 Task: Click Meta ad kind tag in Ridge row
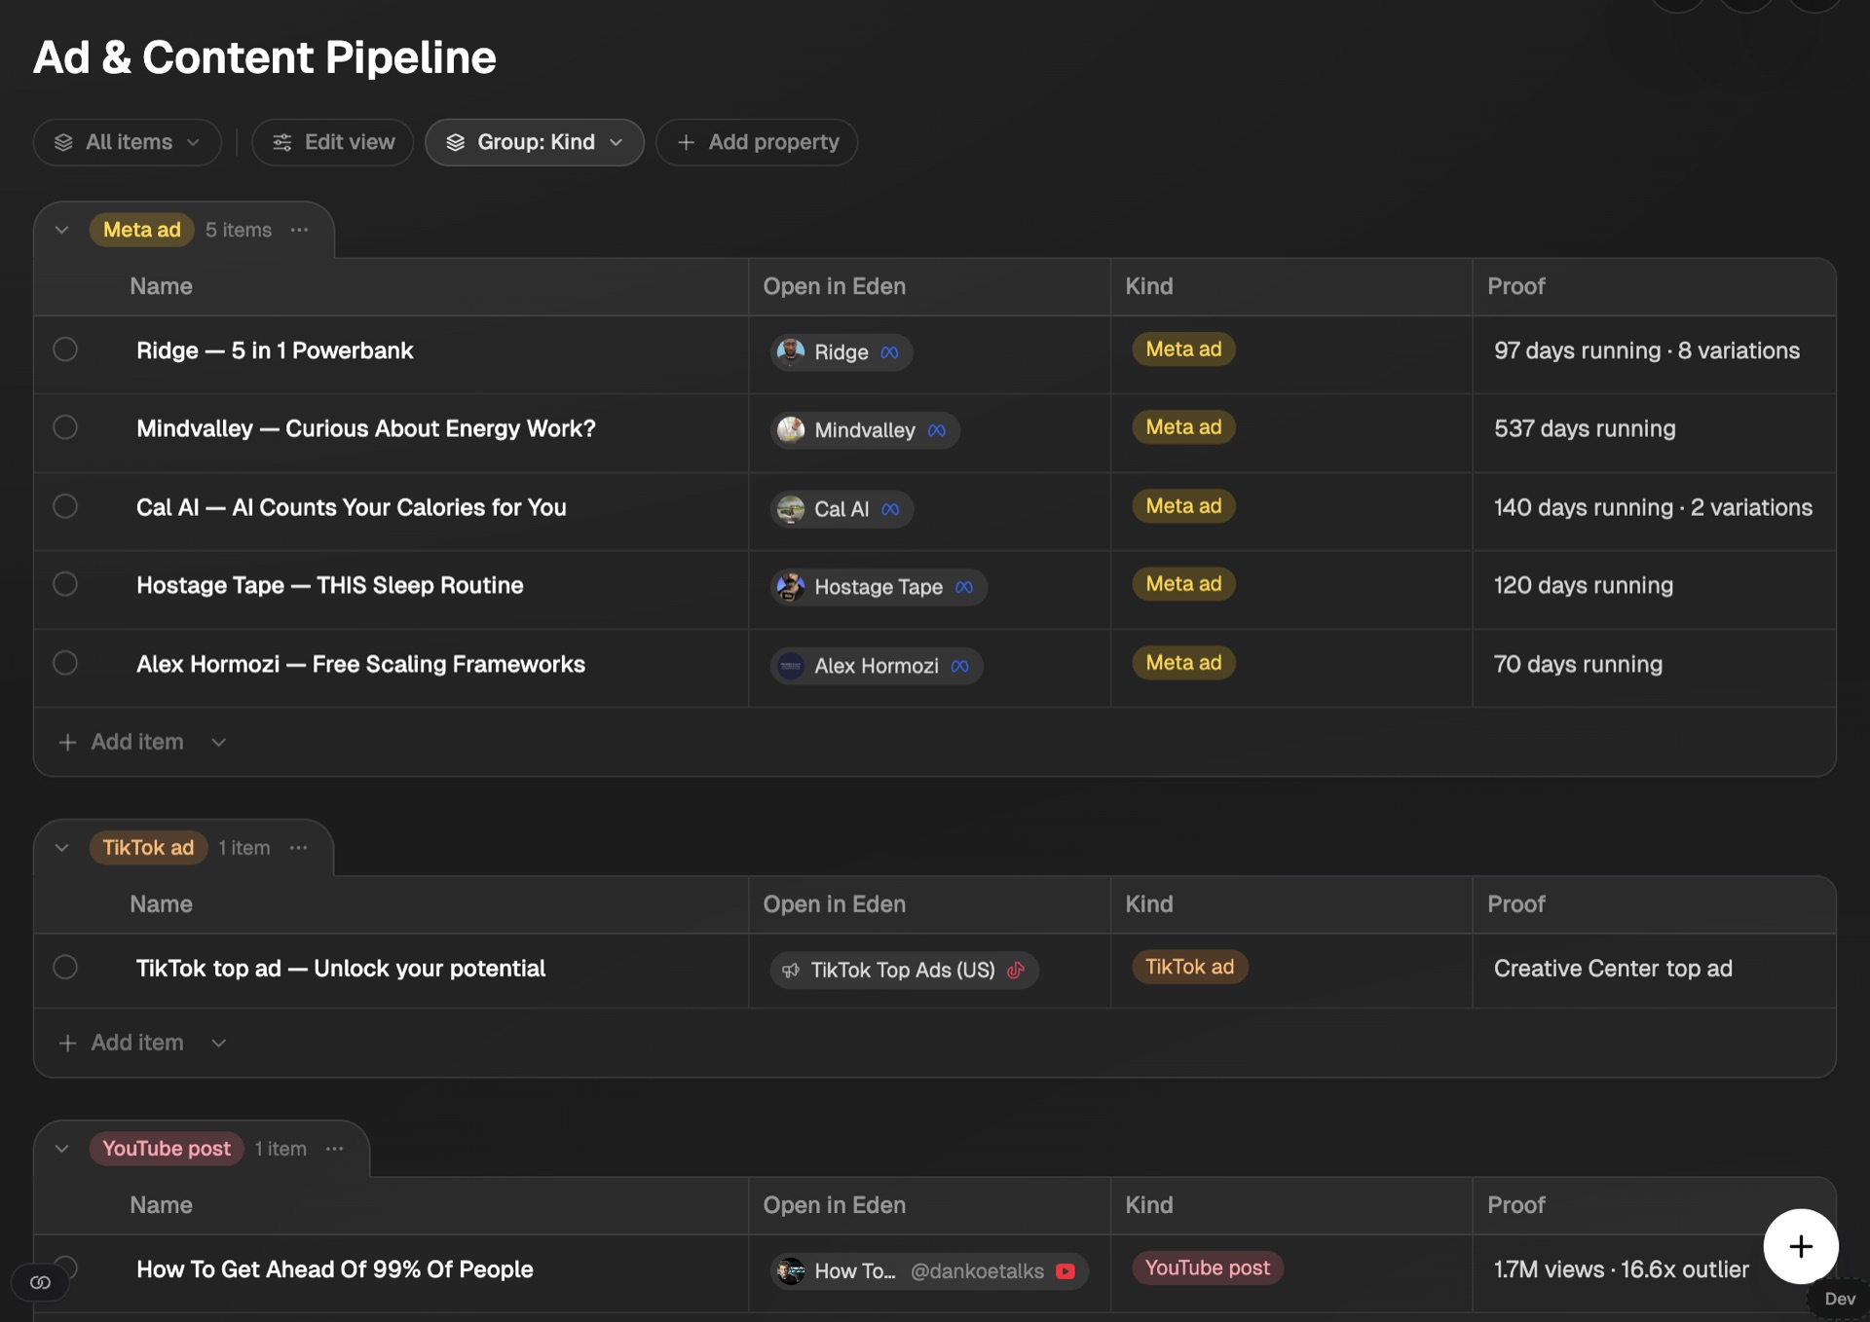click(x=1183, y=349)
